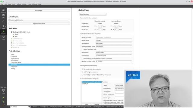Screen dimensions: 193x108
Task: Select Rewrite types to match existing namespaces
Action: pos(82,75)
